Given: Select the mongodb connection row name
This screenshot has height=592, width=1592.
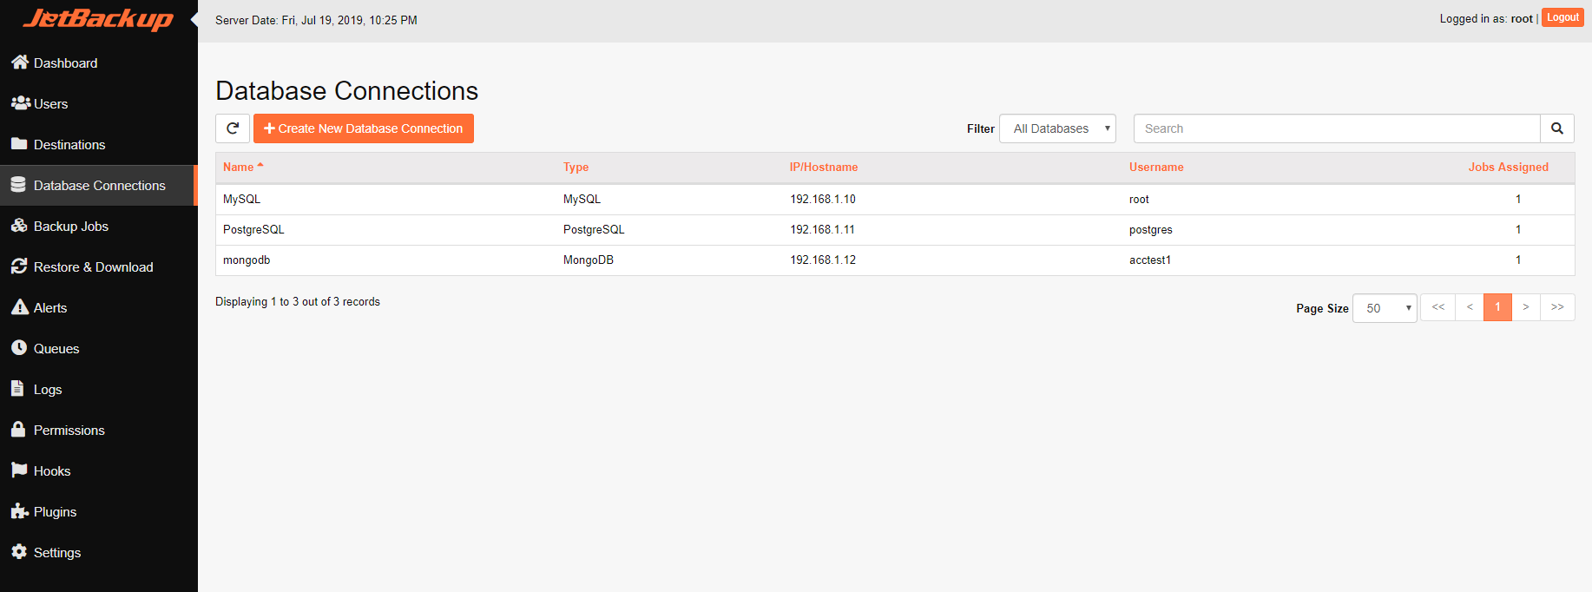Looking at the screenshot, I should point(247,260).
